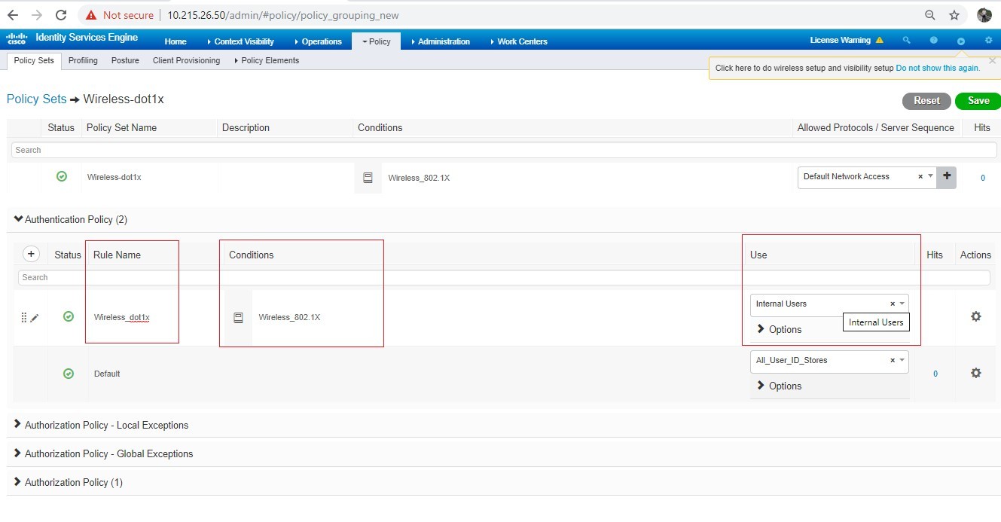1001x522 pixels.
Task: Switch to the Profiling tab
Action: (83, 60)
